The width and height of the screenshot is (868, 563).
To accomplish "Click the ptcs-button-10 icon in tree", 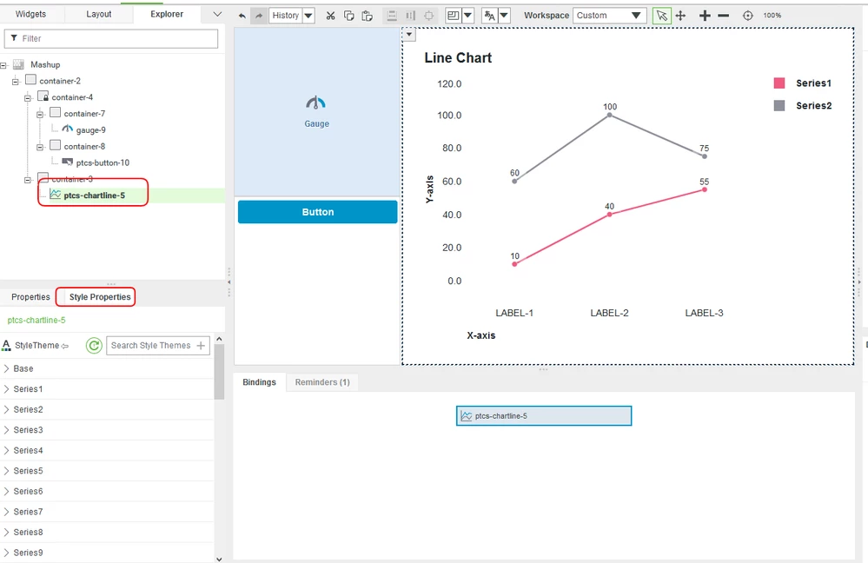I will (68, 162).
